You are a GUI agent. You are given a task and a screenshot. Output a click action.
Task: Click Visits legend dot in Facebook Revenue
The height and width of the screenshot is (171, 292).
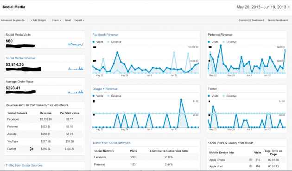[x=94, y=42]
